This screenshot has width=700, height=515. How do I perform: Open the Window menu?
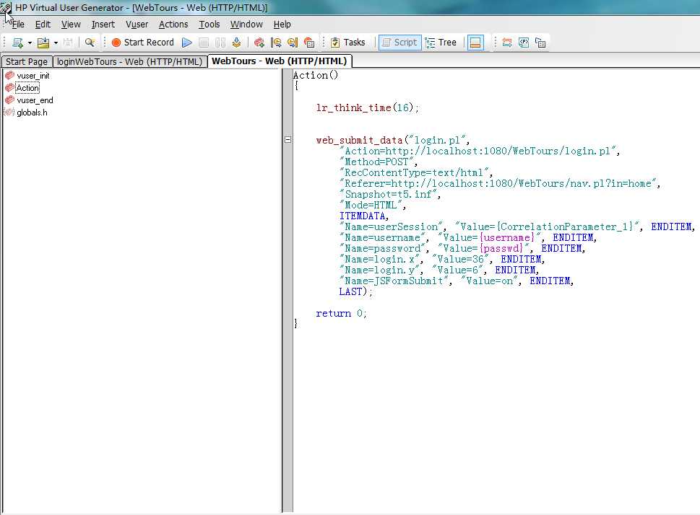246,24
